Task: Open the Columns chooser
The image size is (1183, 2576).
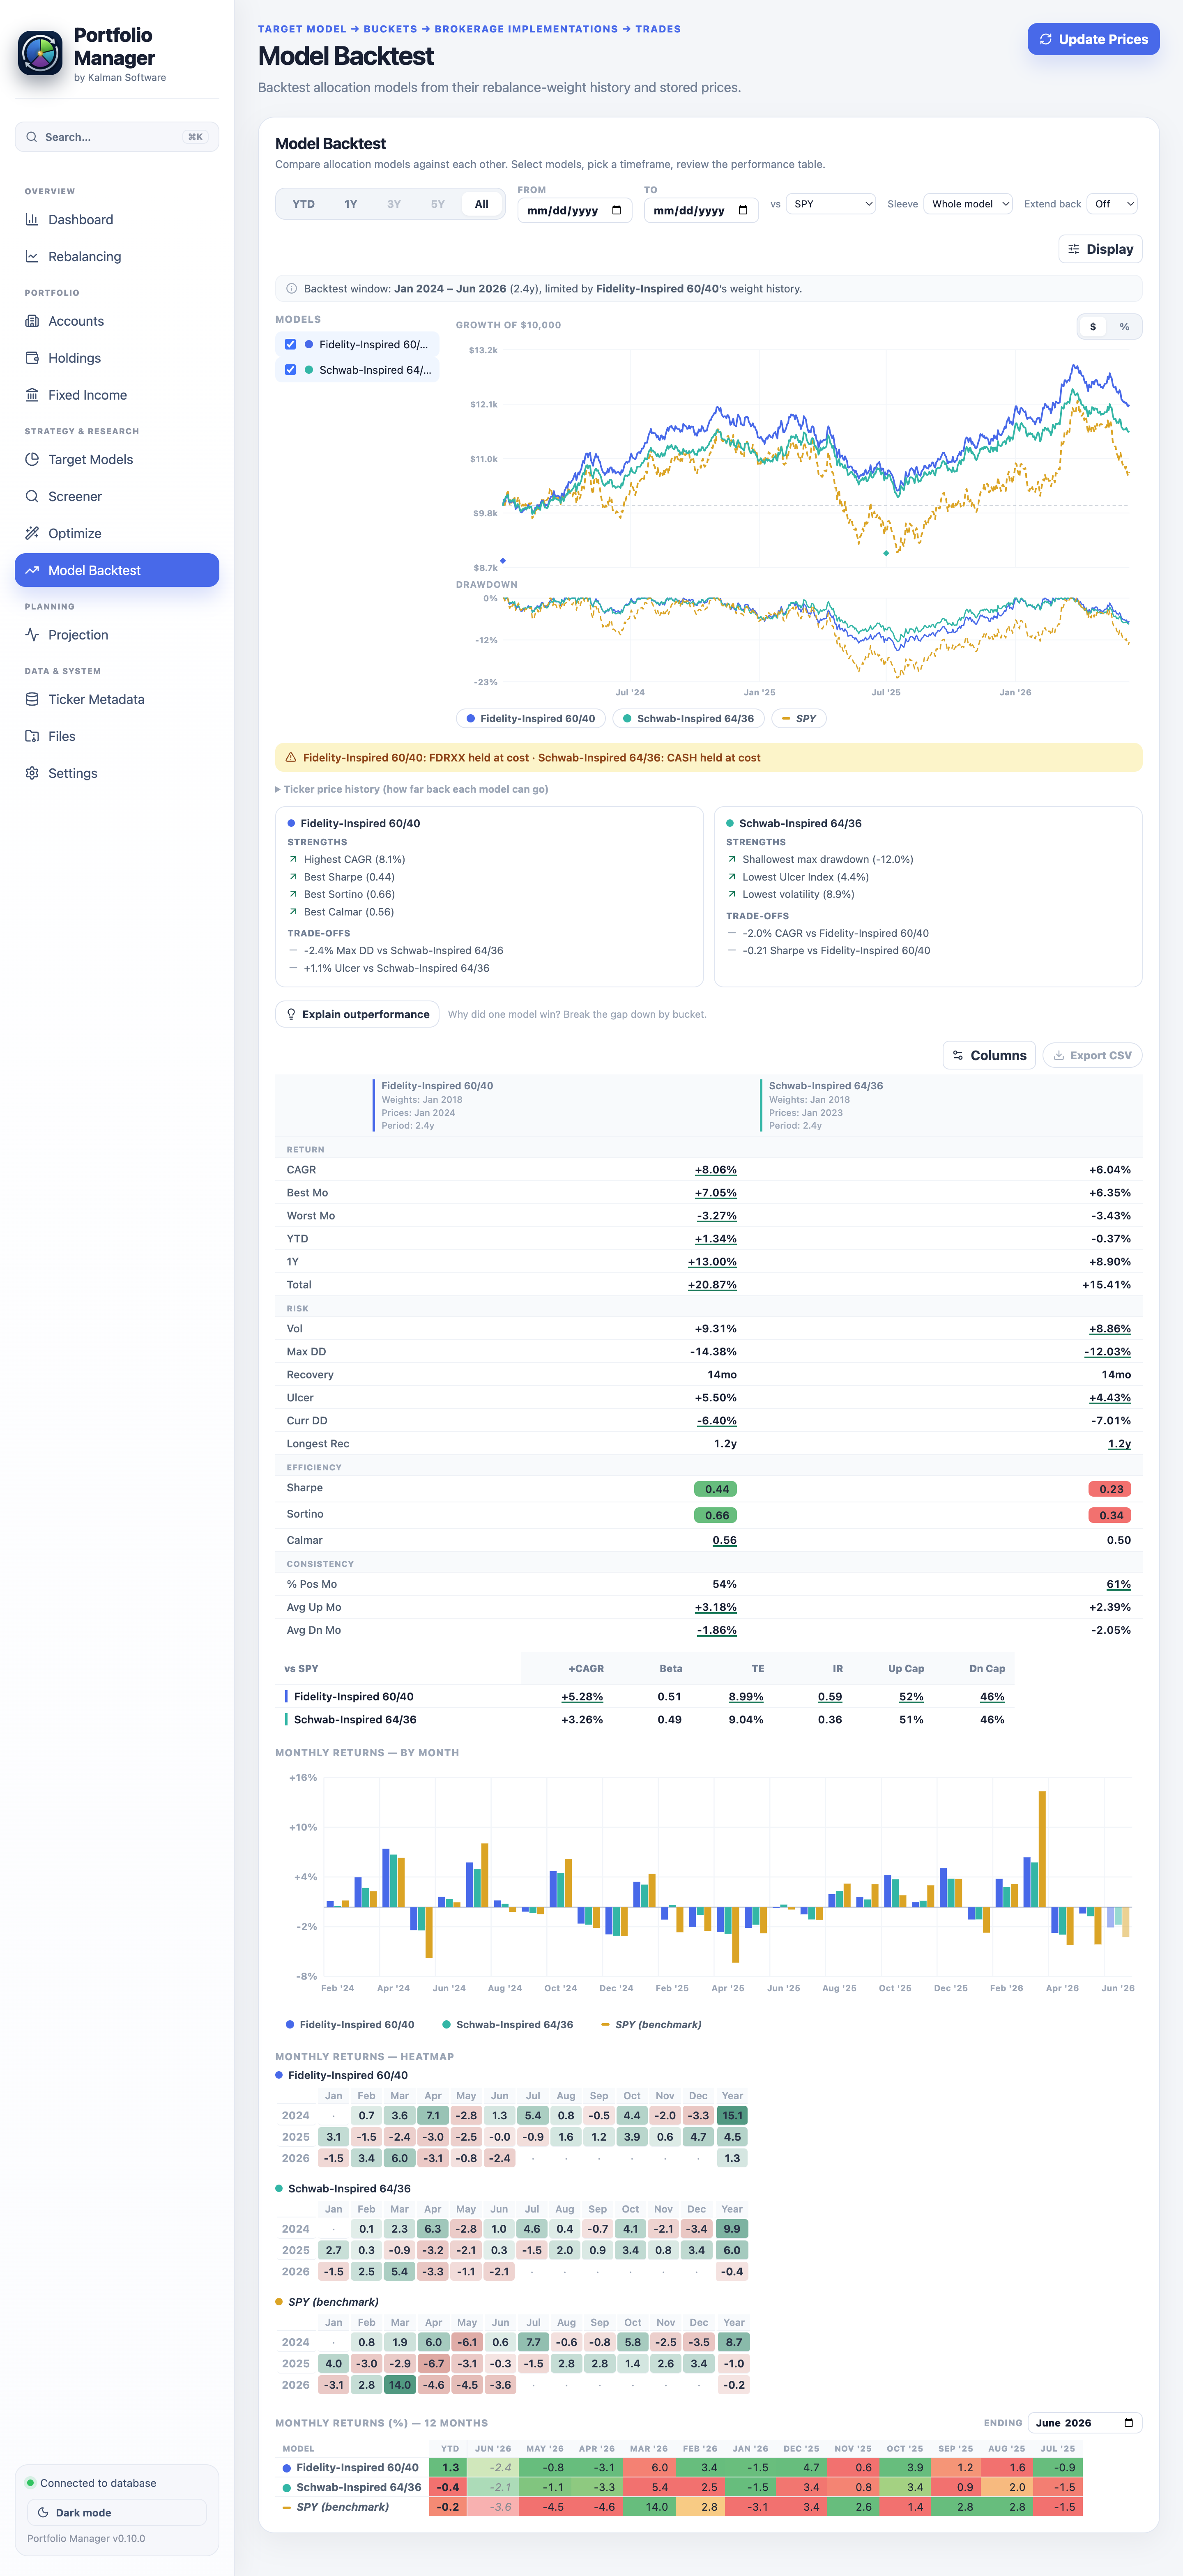Action: 990,1056
